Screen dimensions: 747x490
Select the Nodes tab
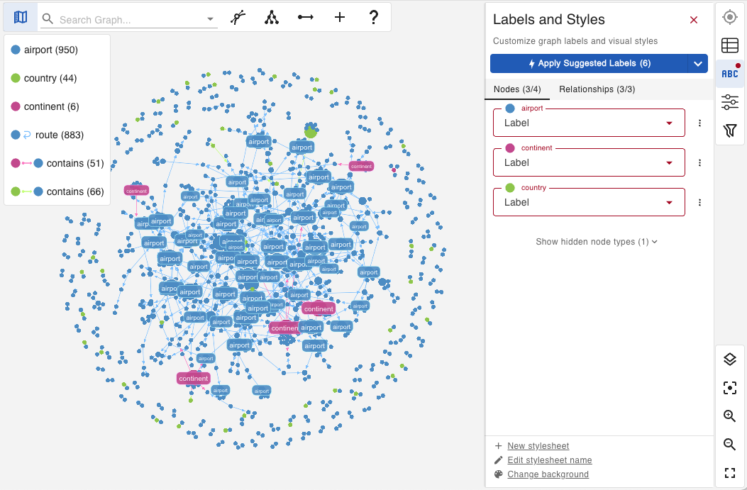tap(517, 89)
